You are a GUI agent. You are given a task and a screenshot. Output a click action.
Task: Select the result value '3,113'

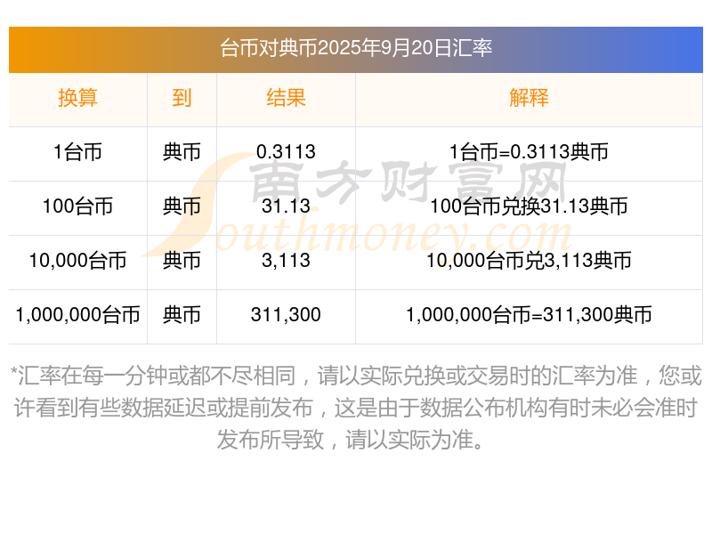(x=286, y=261)
